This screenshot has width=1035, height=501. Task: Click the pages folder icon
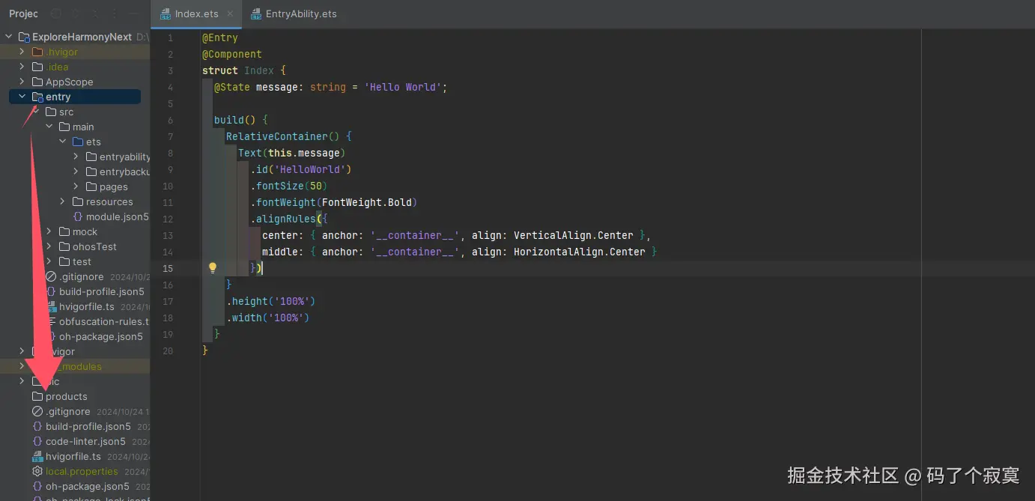(x=91, y=186)
